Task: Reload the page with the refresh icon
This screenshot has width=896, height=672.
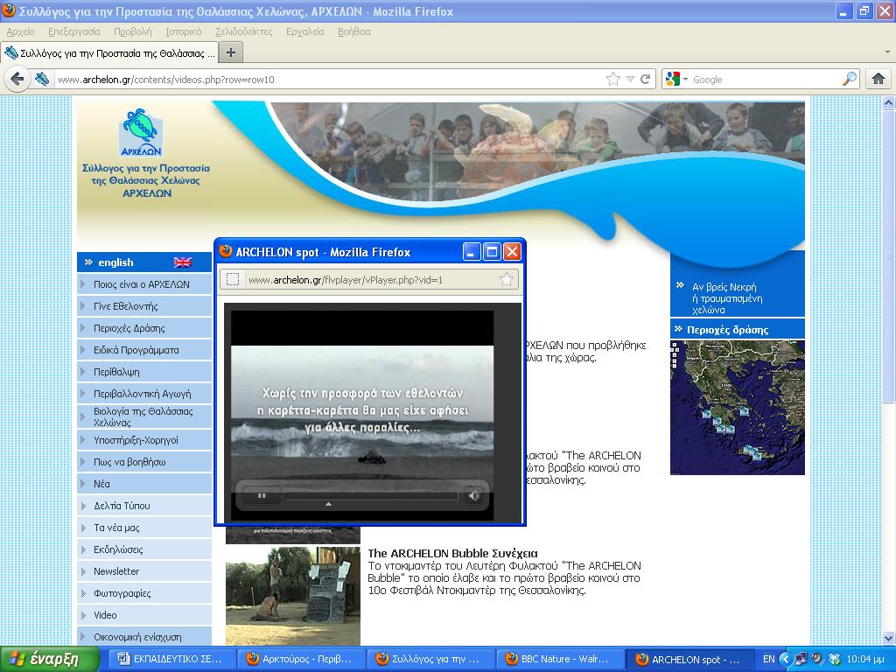Action: pos(645,79)
